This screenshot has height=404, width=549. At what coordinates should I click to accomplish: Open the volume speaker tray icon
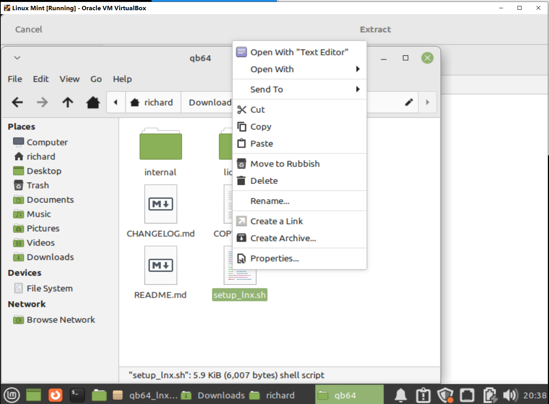pyautogui.click(x=510, y=395)
